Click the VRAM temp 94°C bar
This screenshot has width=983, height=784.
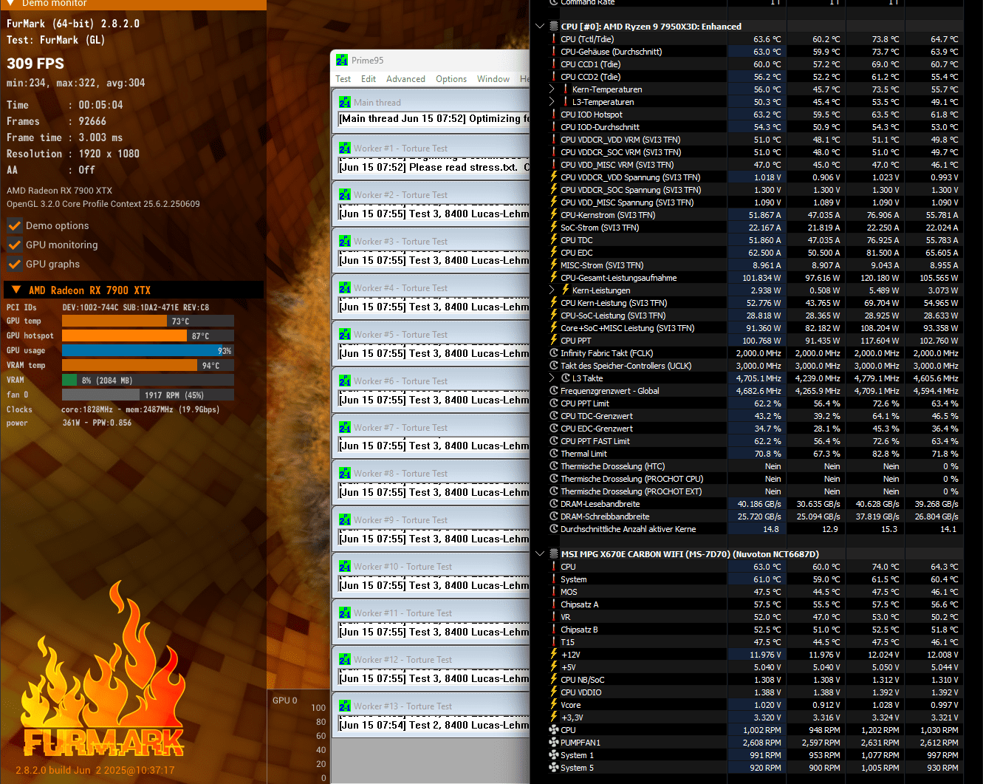tap(148, 365)
